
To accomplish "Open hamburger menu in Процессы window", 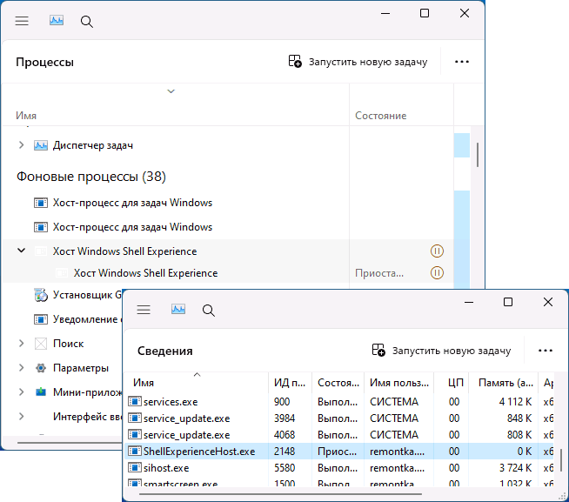I will [x=22, y=21].
